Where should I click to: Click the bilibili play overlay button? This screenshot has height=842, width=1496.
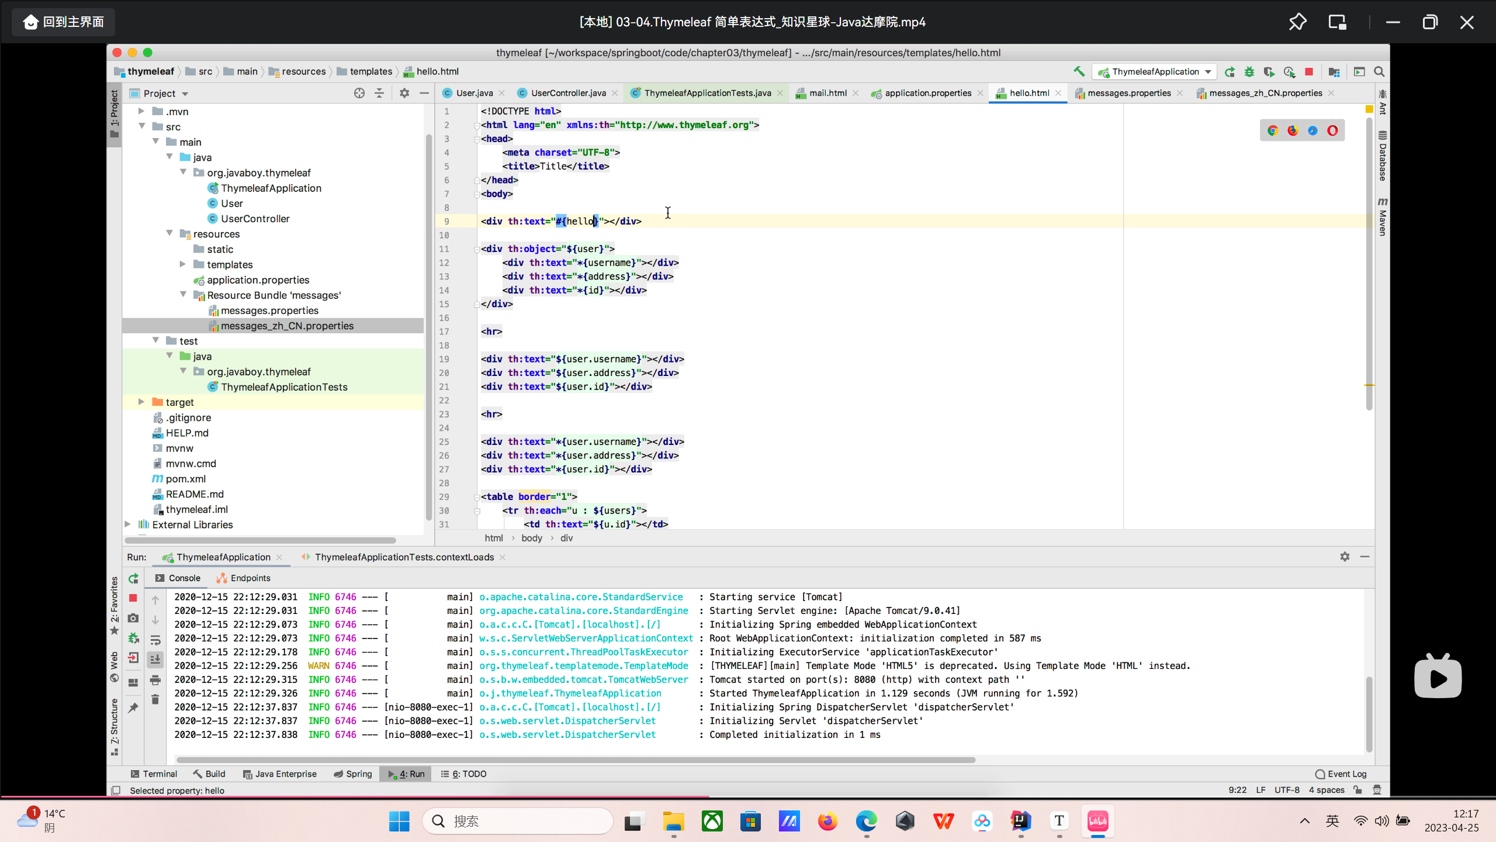(1438, 677)
